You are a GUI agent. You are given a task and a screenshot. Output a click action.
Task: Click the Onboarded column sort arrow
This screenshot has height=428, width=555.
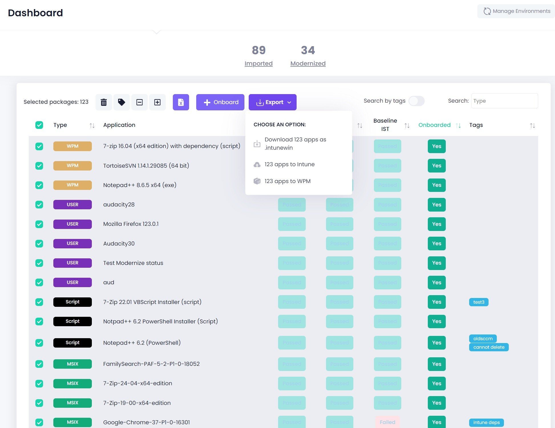pyautogui.click(x=458, y=125)
